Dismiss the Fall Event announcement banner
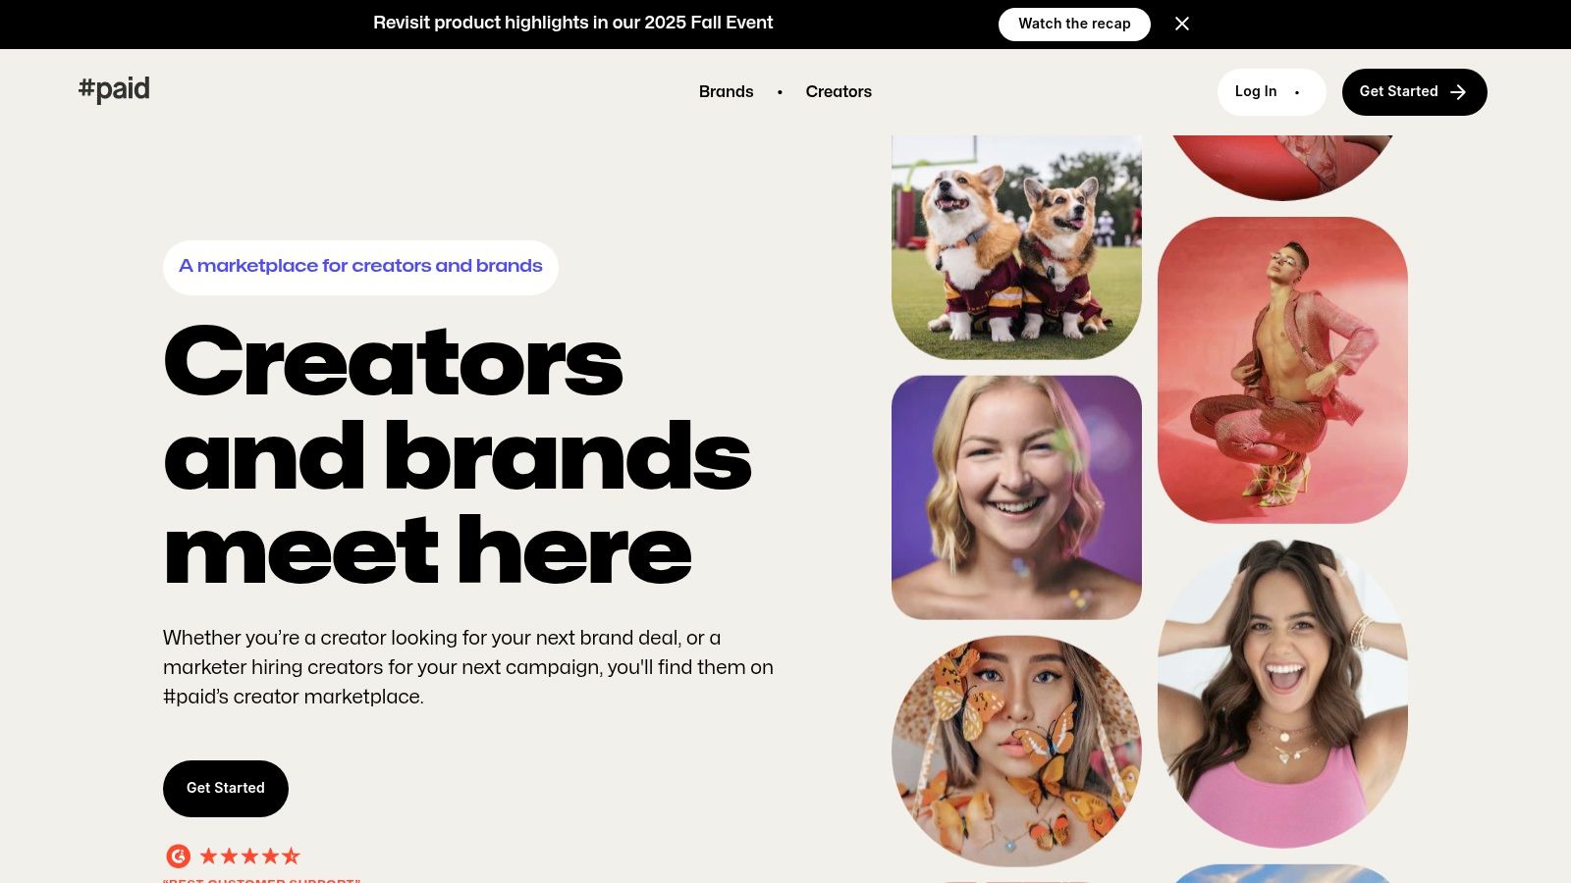This screenshot has width=1571, height=883. [1182, 24]
